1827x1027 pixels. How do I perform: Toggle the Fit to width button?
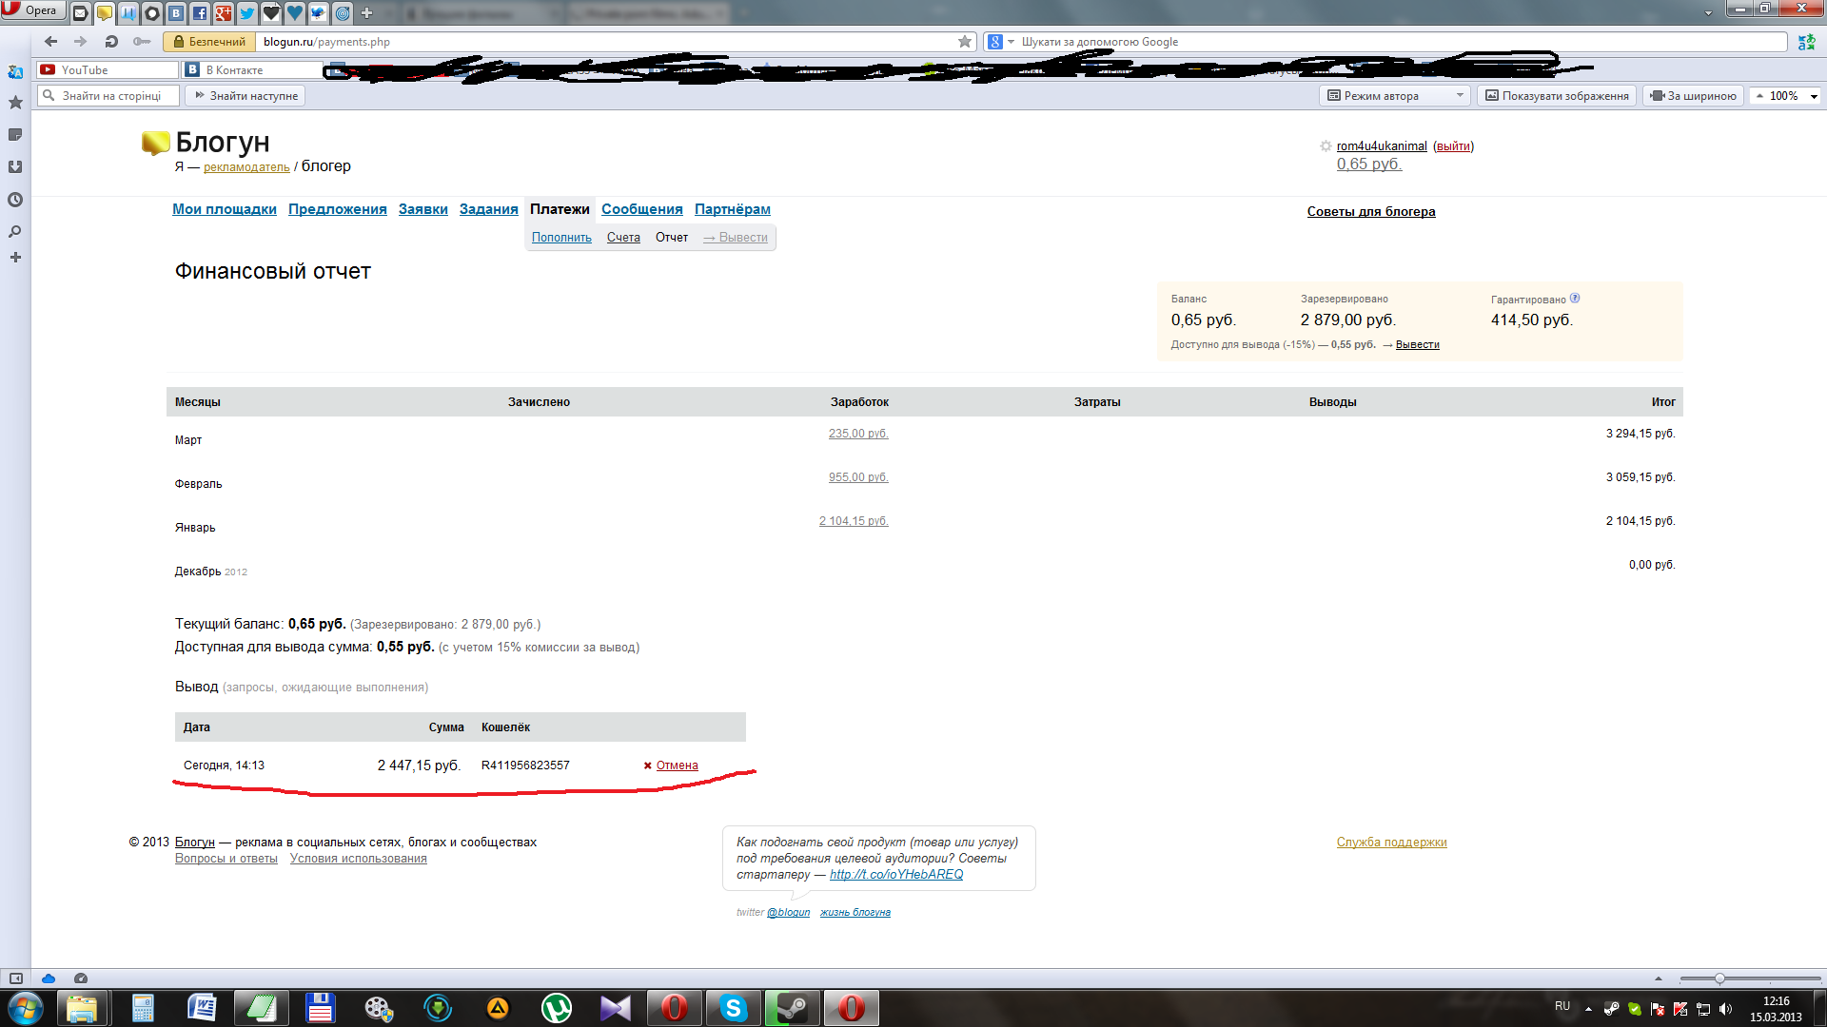point(1694,96)
